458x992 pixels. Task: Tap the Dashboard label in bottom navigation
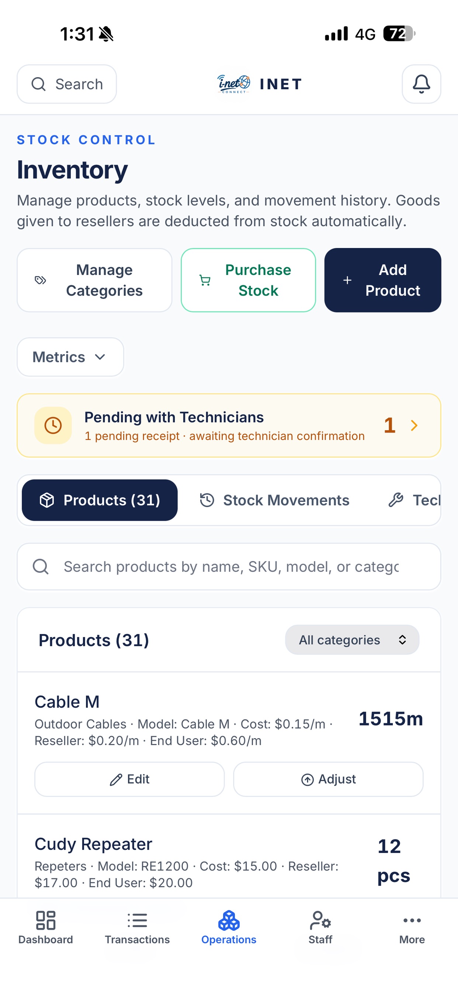[x=45, y=940]
